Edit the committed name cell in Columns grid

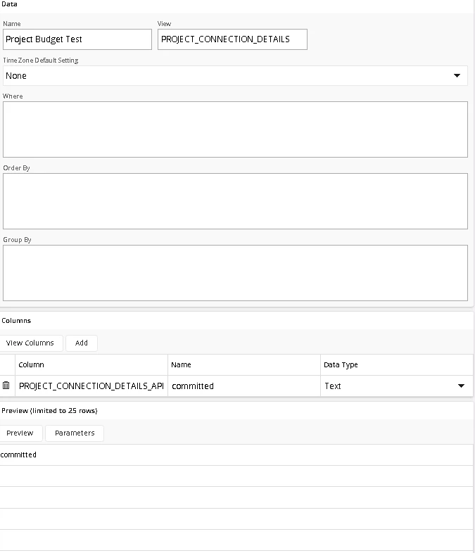pyautogui.click(x=243, y=386)
